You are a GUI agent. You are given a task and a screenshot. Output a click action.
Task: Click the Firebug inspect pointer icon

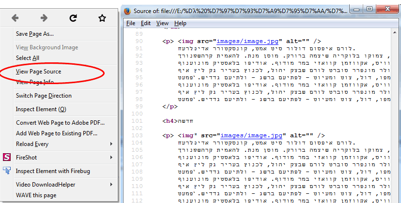tap(7, 171)
